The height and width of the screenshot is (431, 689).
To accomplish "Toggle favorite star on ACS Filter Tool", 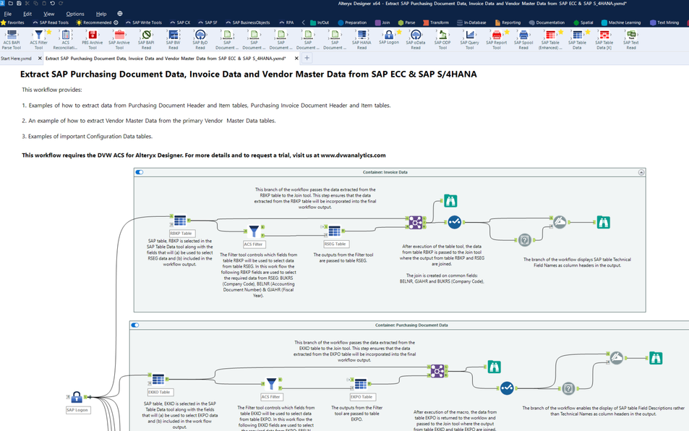I will click(x=49, y=32).
